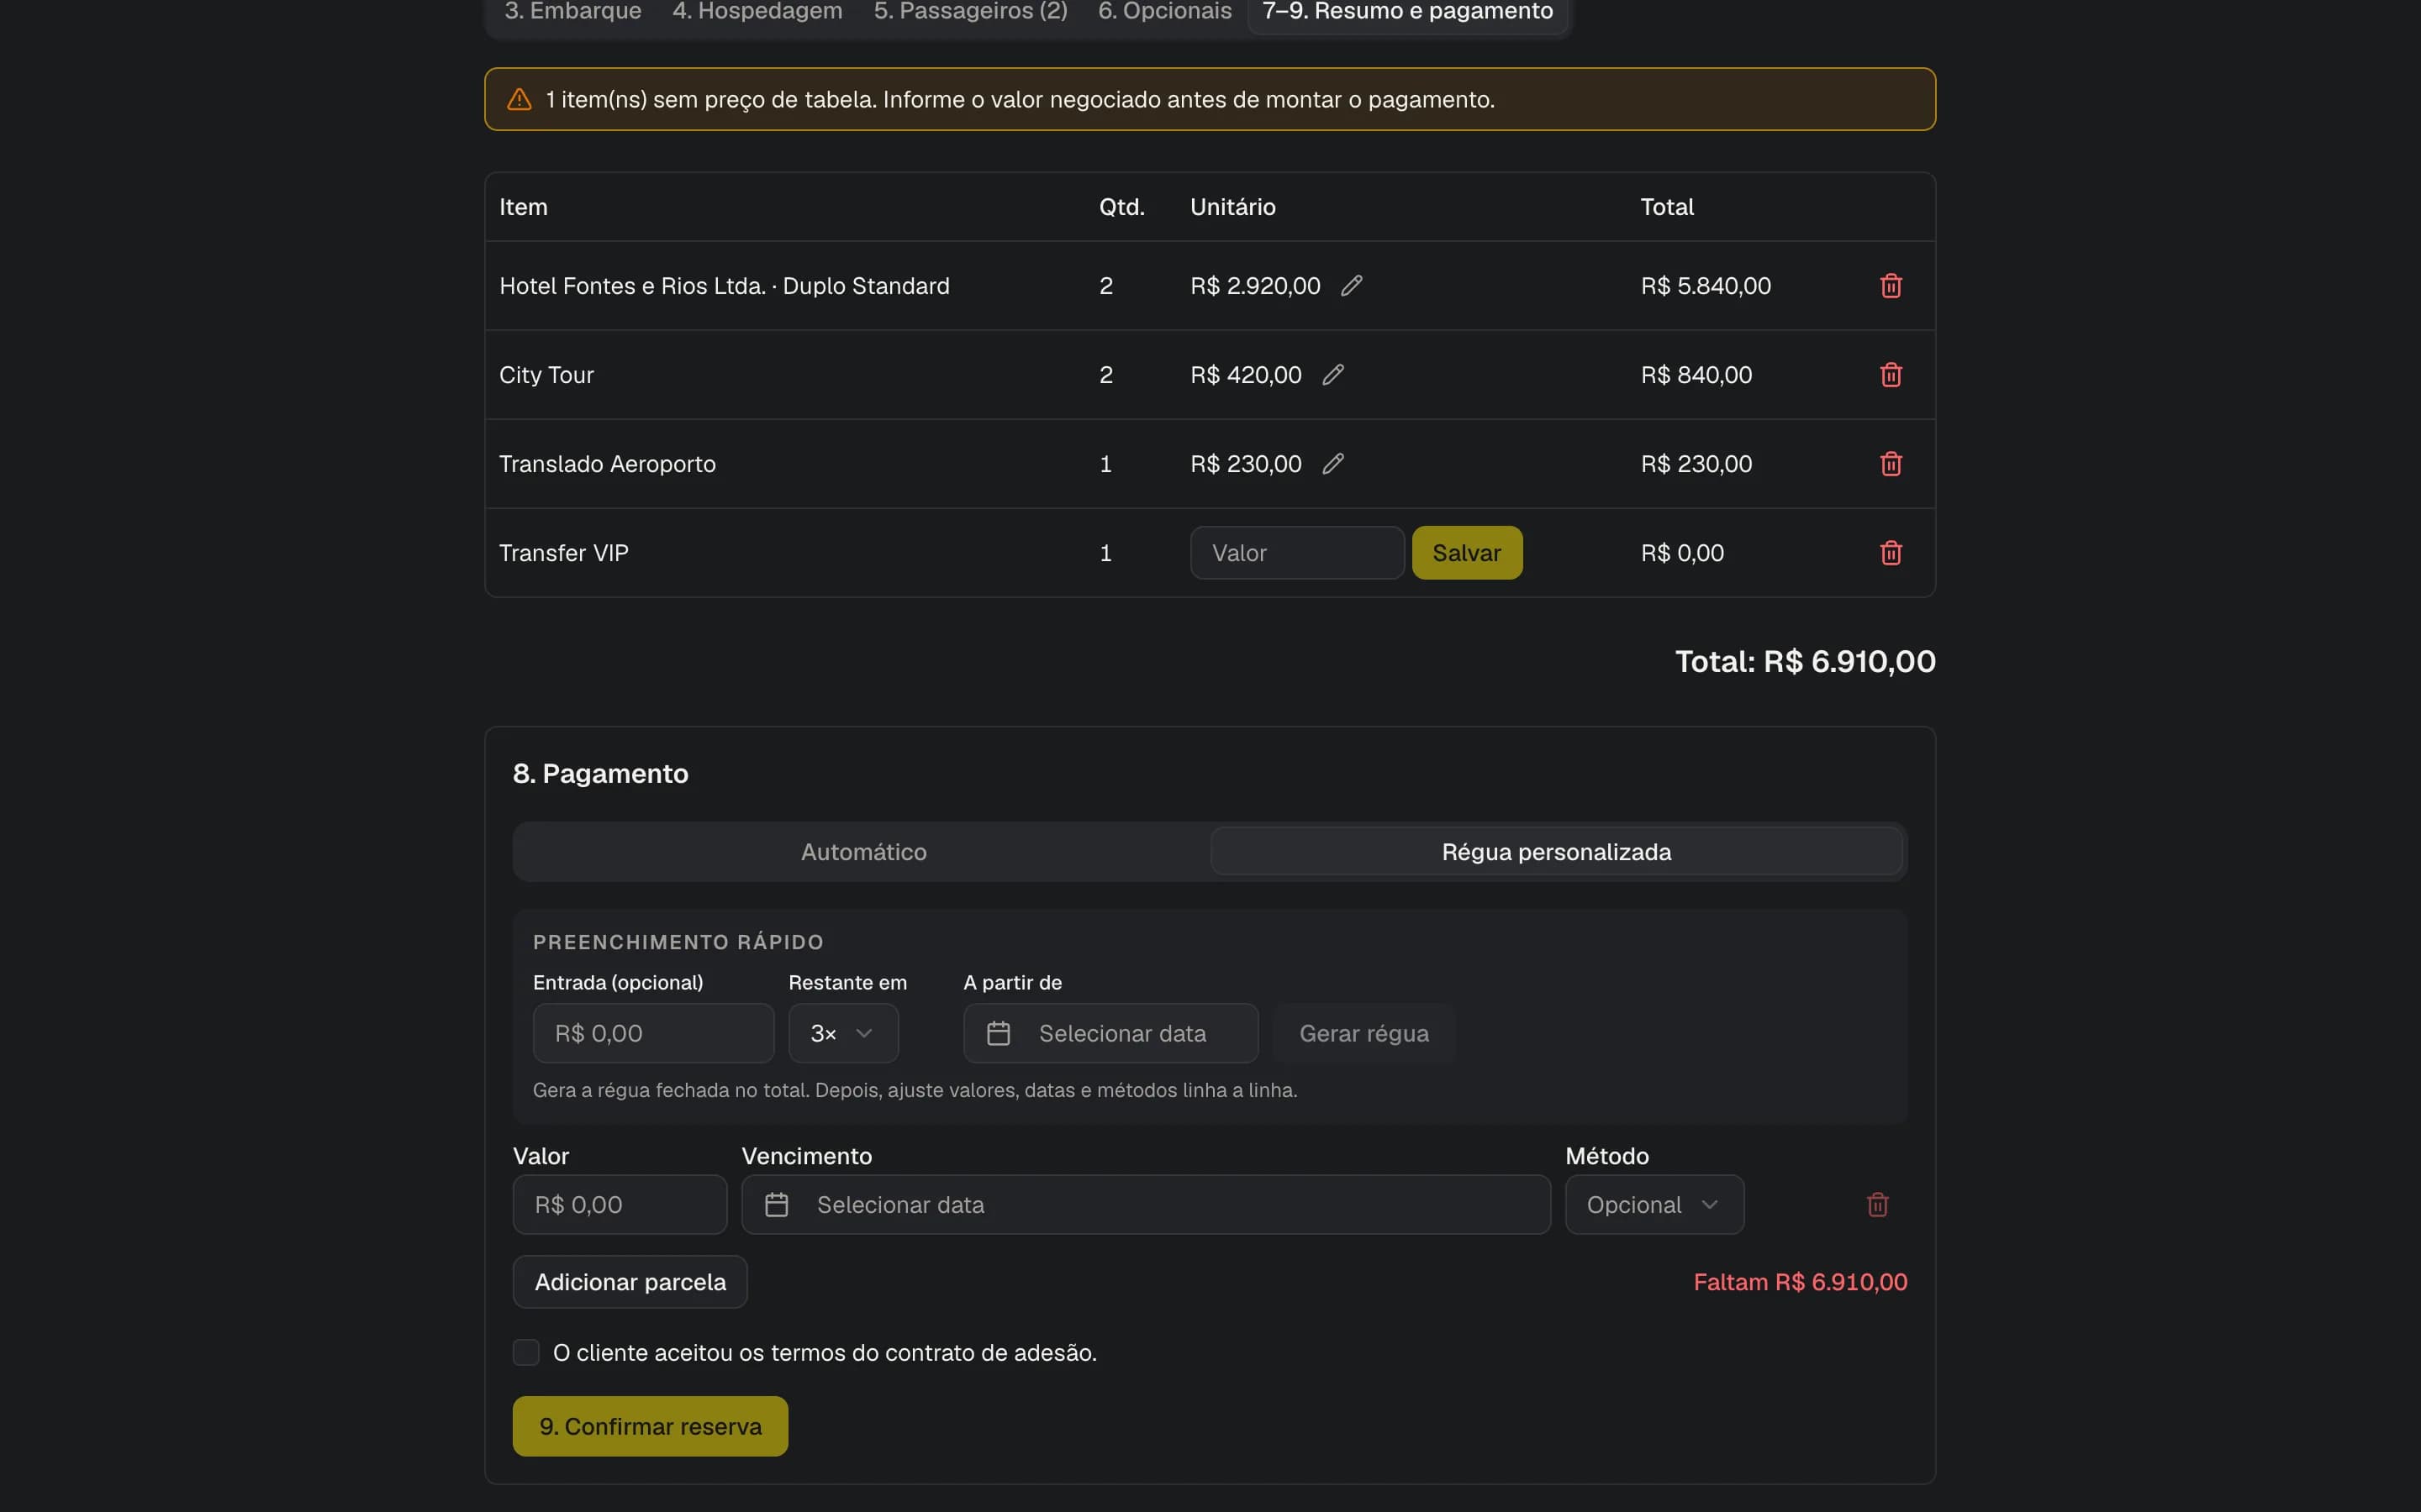The height and width of the screenshot is (1512, 2421).
Task: Click Gerar régua button
Action: pyautogui.click(x=1363, y=1033)
